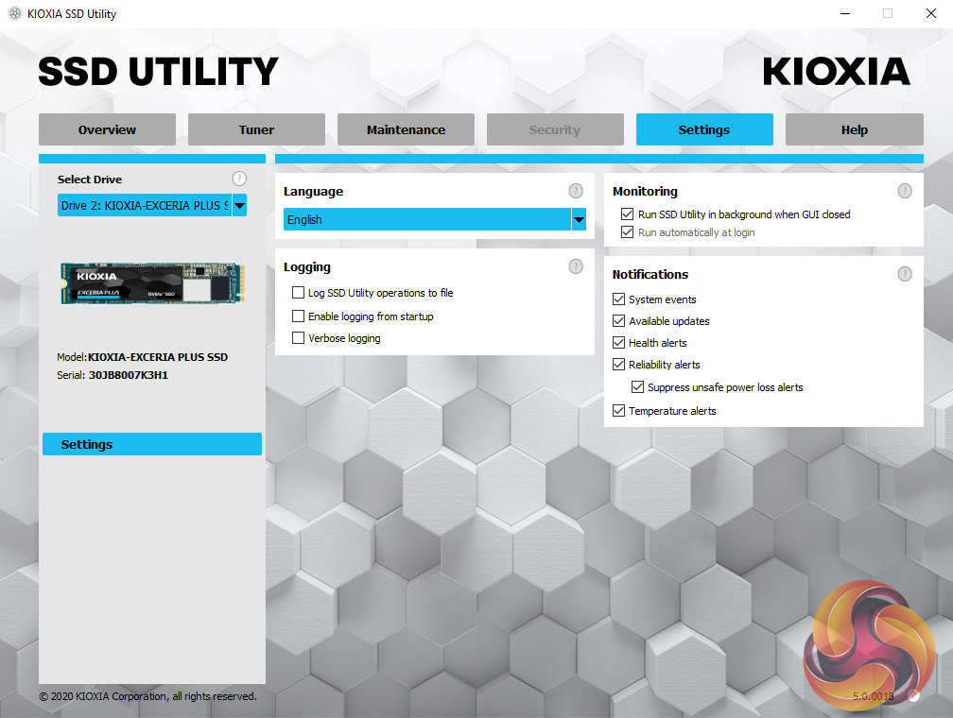Enable Log SSD Utility operations to file
This screenshot has height=718, width=953.
click(x=298, y=293)
